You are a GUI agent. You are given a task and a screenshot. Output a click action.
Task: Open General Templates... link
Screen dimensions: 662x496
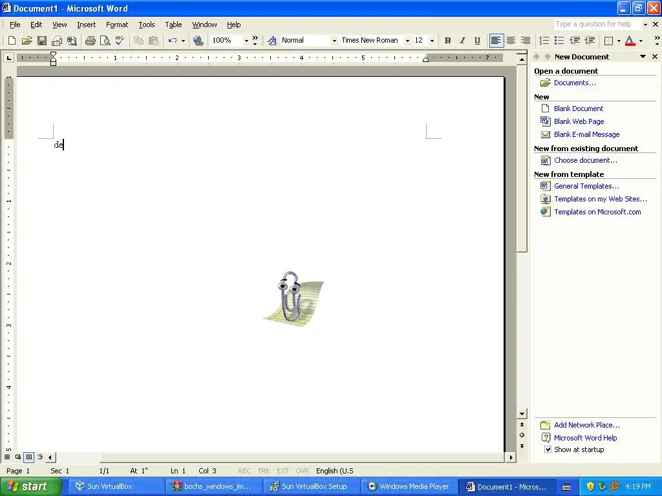click(x=586, y=186)
